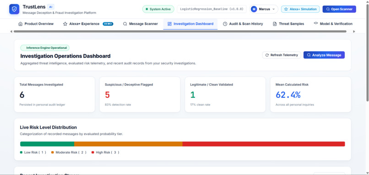Open the Product Overview tab

click(36, 24)
